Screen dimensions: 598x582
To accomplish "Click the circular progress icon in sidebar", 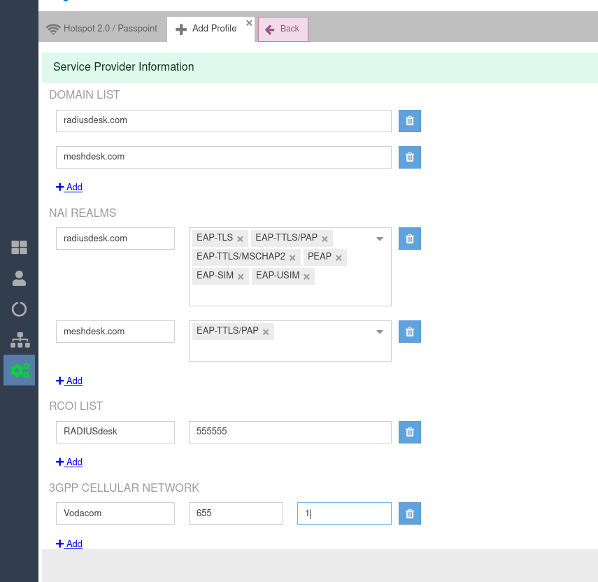I will pyautogui.click(x=19, y=309).
